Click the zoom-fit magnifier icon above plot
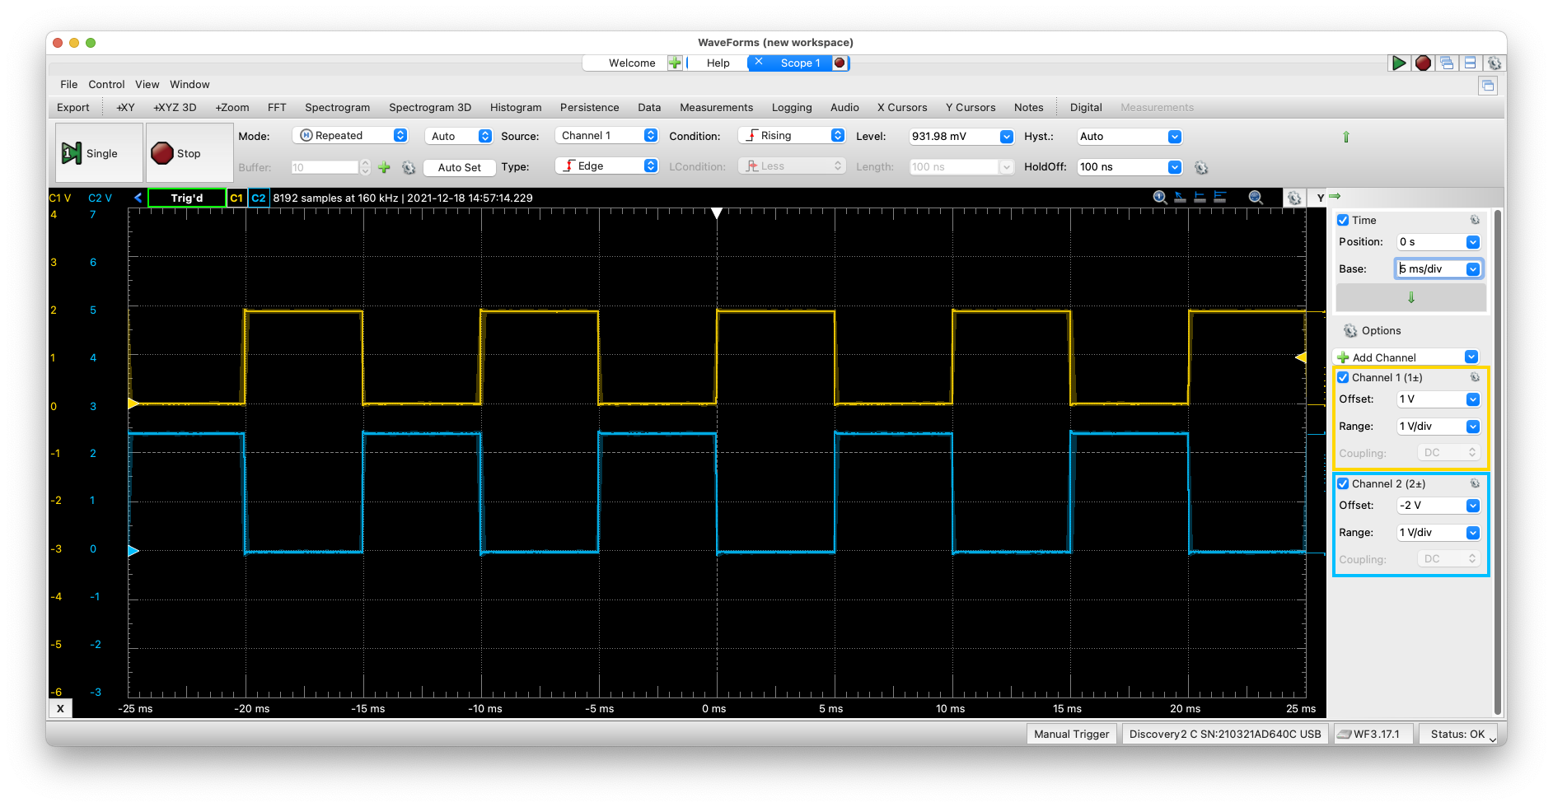Screen dimensions: 1553x807 (x=1256, y=198)
